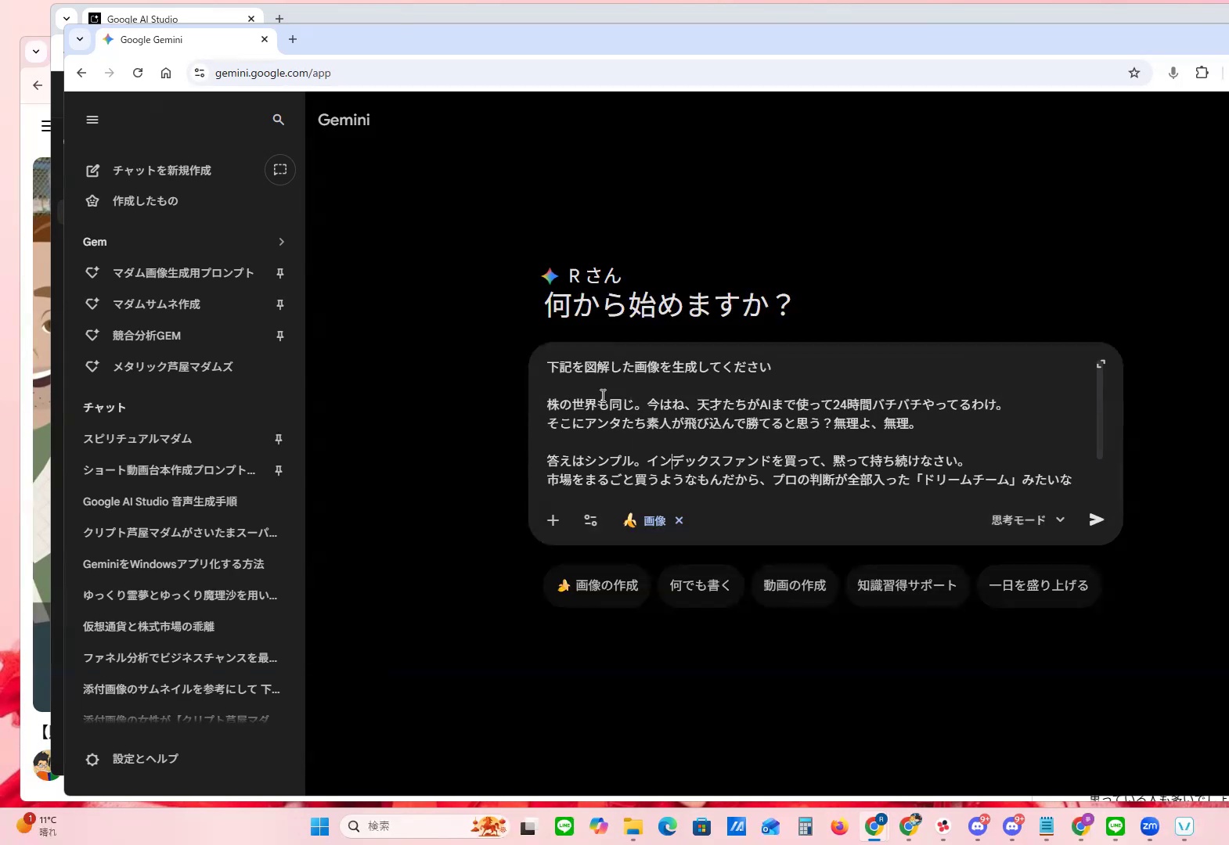Open the tools slider icon
1229x845 pixels.
(590, 520)
